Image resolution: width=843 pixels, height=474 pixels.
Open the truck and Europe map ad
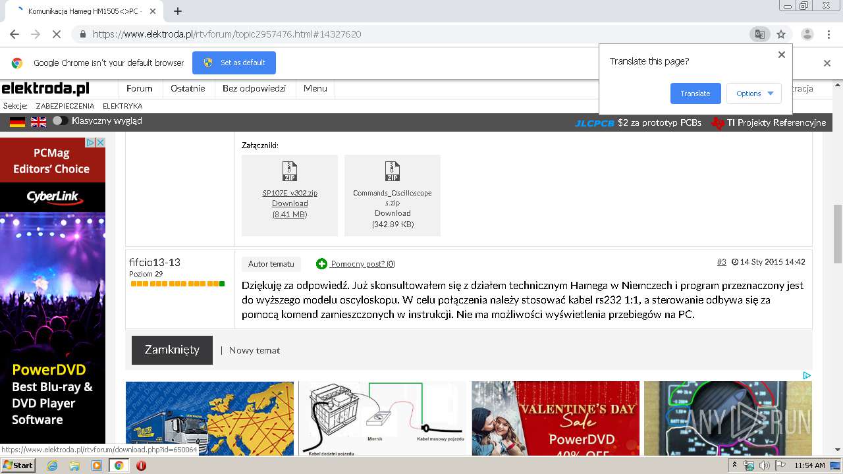pos(209,418)
